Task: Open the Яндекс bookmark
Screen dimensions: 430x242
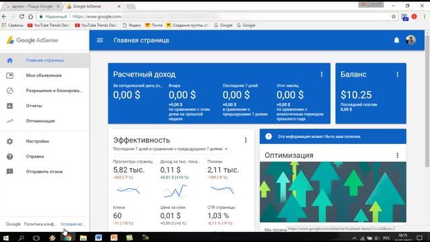Action: (x=132, y=26)
